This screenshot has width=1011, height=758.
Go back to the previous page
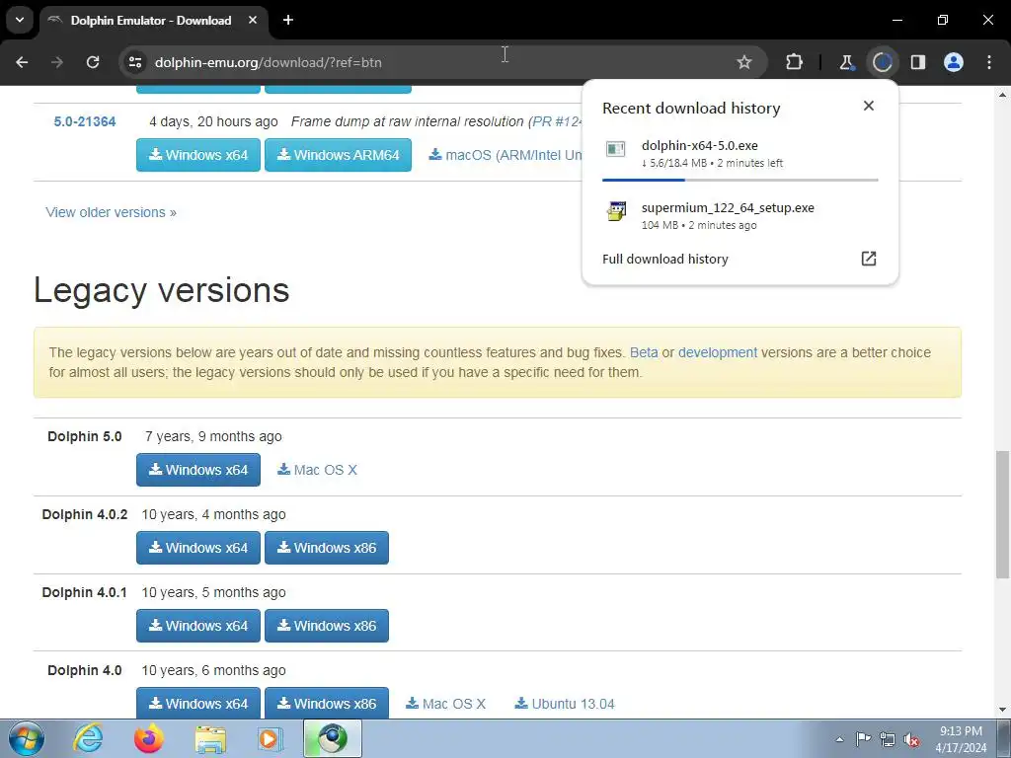click(22, 62)
